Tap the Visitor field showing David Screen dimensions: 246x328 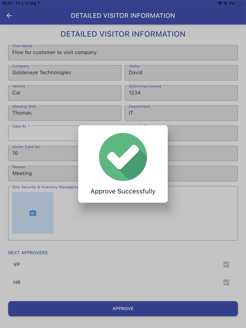(181, 73)
